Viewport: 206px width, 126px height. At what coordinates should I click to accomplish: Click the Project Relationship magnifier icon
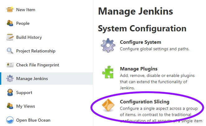pyautogui.click(x=10, y=51)
